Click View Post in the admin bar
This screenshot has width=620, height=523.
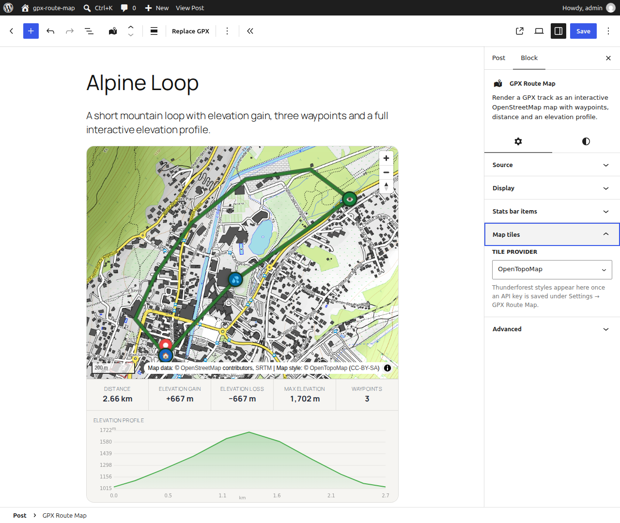coord(190,8)
